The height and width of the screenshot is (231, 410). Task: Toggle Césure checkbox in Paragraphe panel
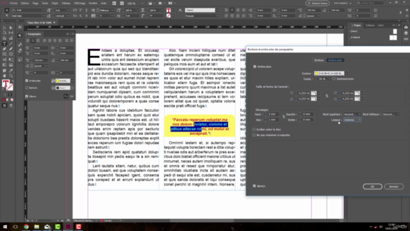tap(27, 96)
